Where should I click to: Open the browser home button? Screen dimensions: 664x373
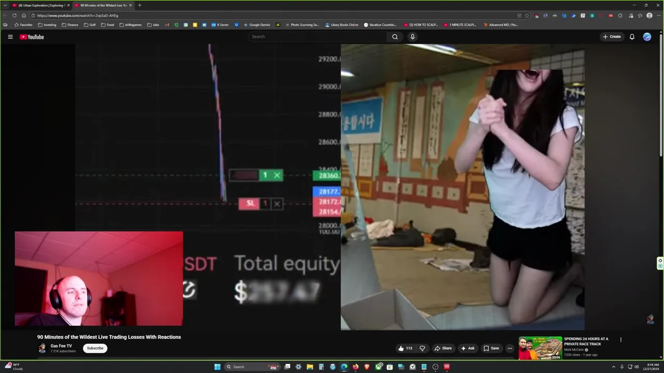point(23,16)
